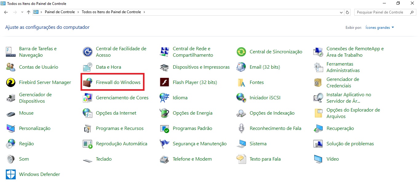420x183 pixels.
Task: Open the Firebird Server Manager icon
Action: click(x=11, y=82)
